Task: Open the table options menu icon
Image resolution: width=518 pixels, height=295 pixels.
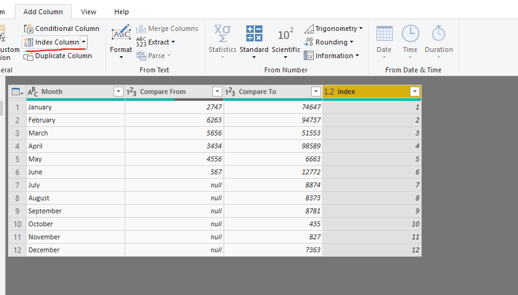Action: (17, 92)
